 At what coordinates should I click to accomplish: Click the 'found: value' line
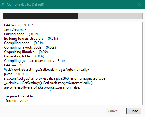(17, 101)
